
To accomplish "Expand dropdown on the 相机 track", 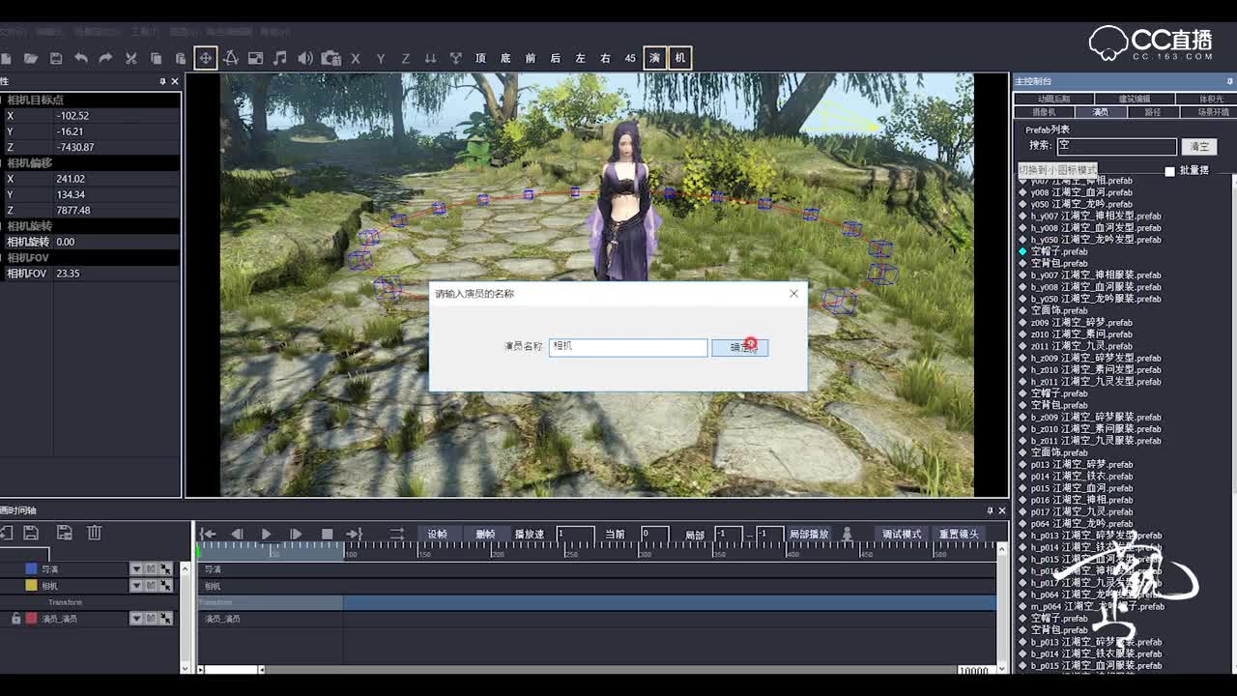I will pyautogui.click(x=136, y=586).
